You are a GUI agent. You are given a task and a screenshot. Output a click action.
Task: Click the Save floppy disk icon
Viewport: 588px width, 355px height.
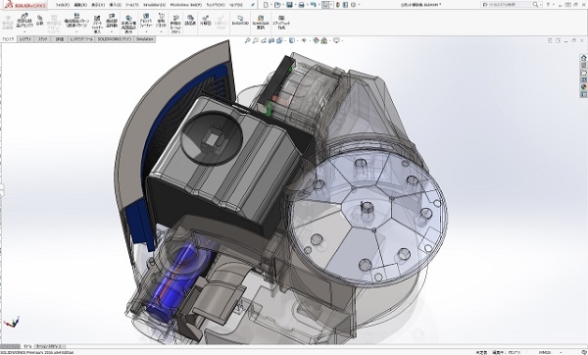[x=289, y=5]
